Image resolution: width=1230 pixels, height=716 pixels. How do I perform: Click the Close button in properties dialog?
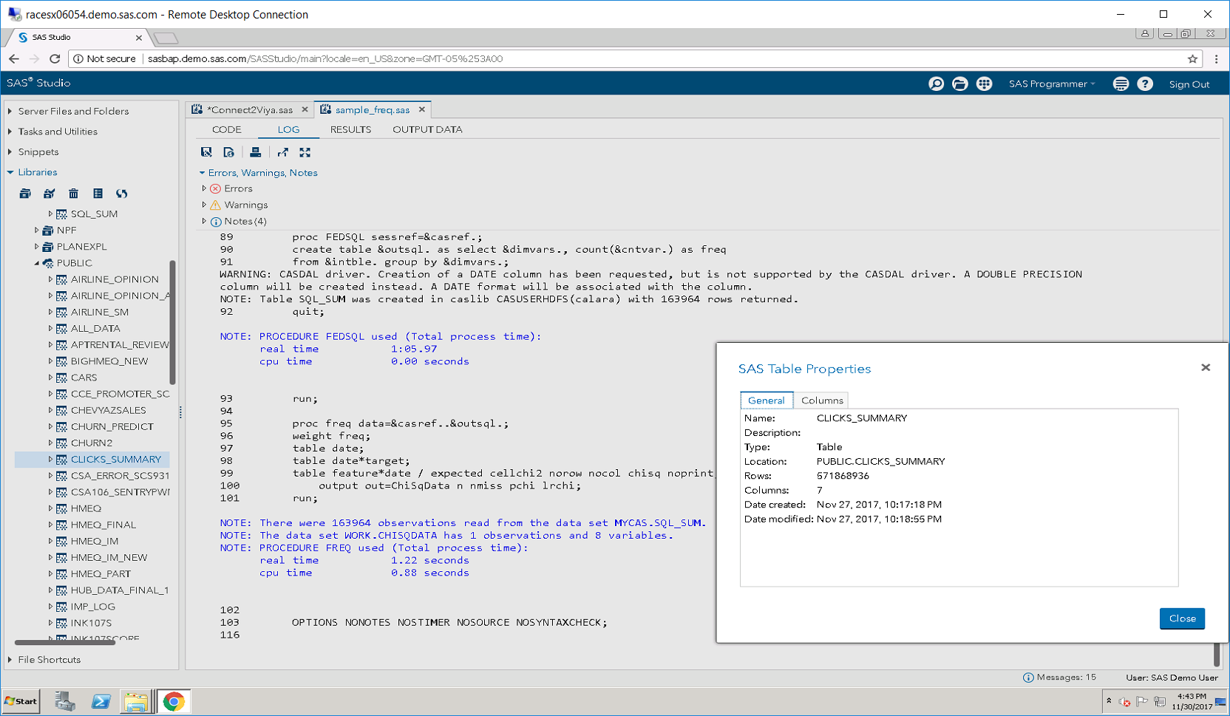tap(1182, 618)
